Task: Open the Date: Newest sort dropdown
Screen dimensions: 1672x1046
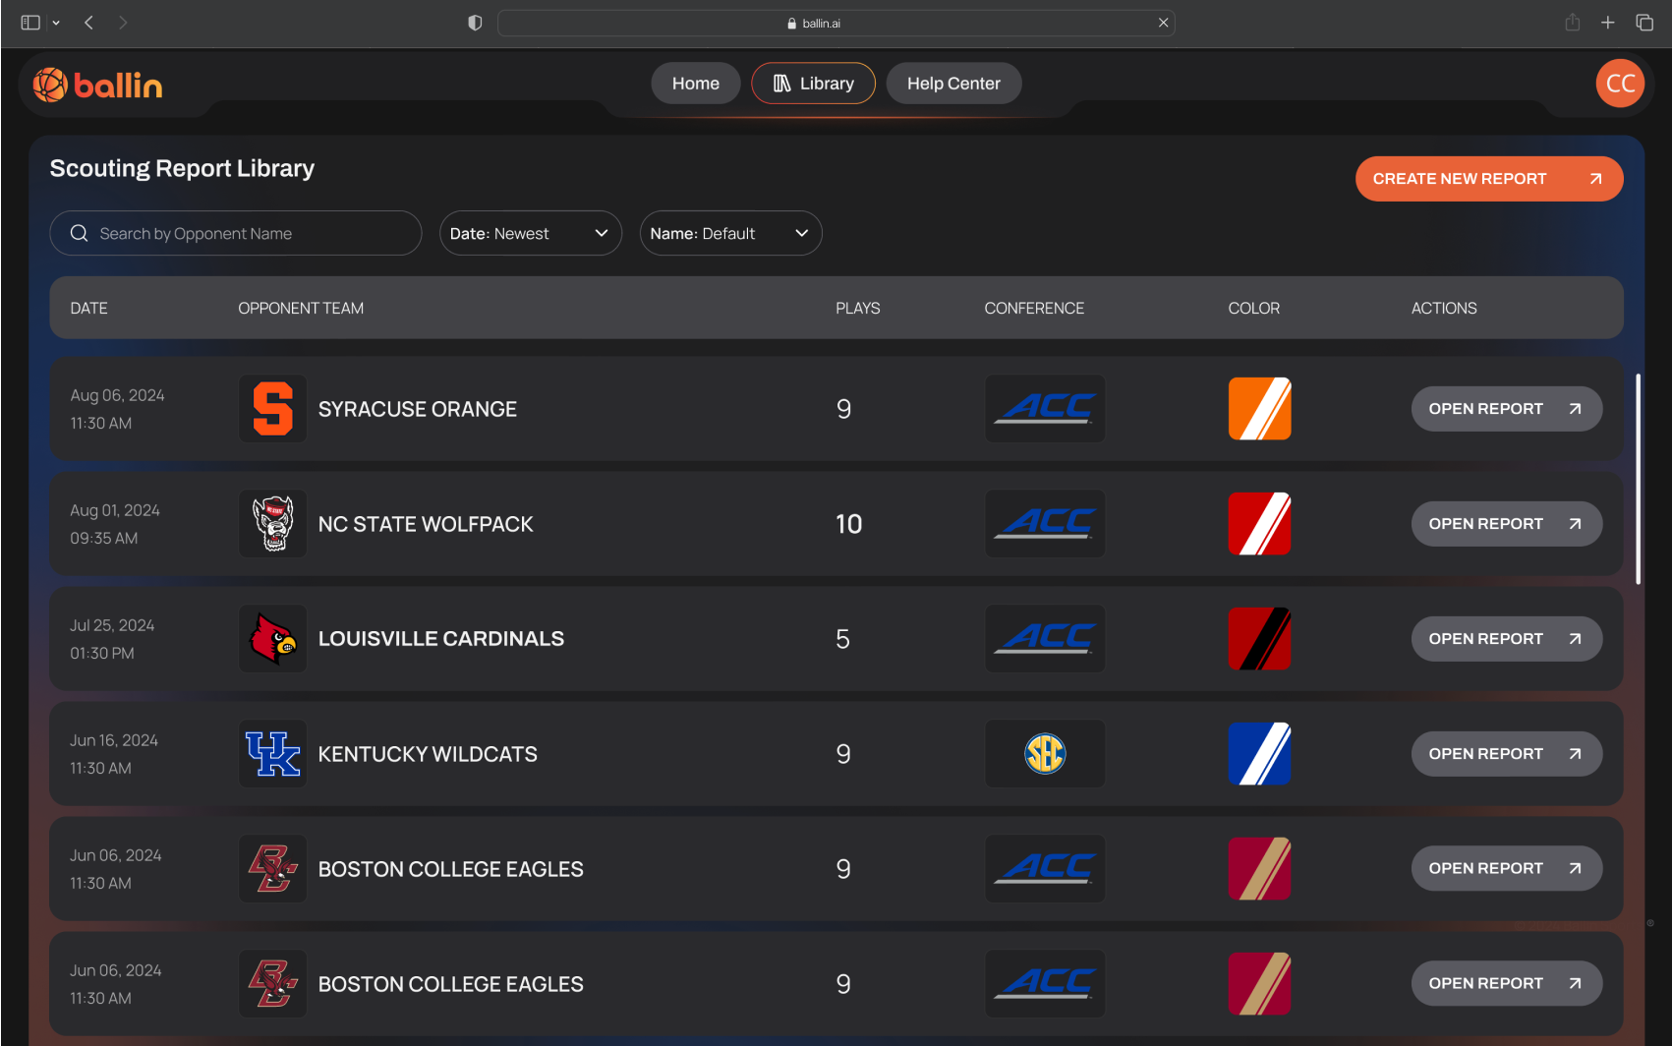Action: point(531,233)
